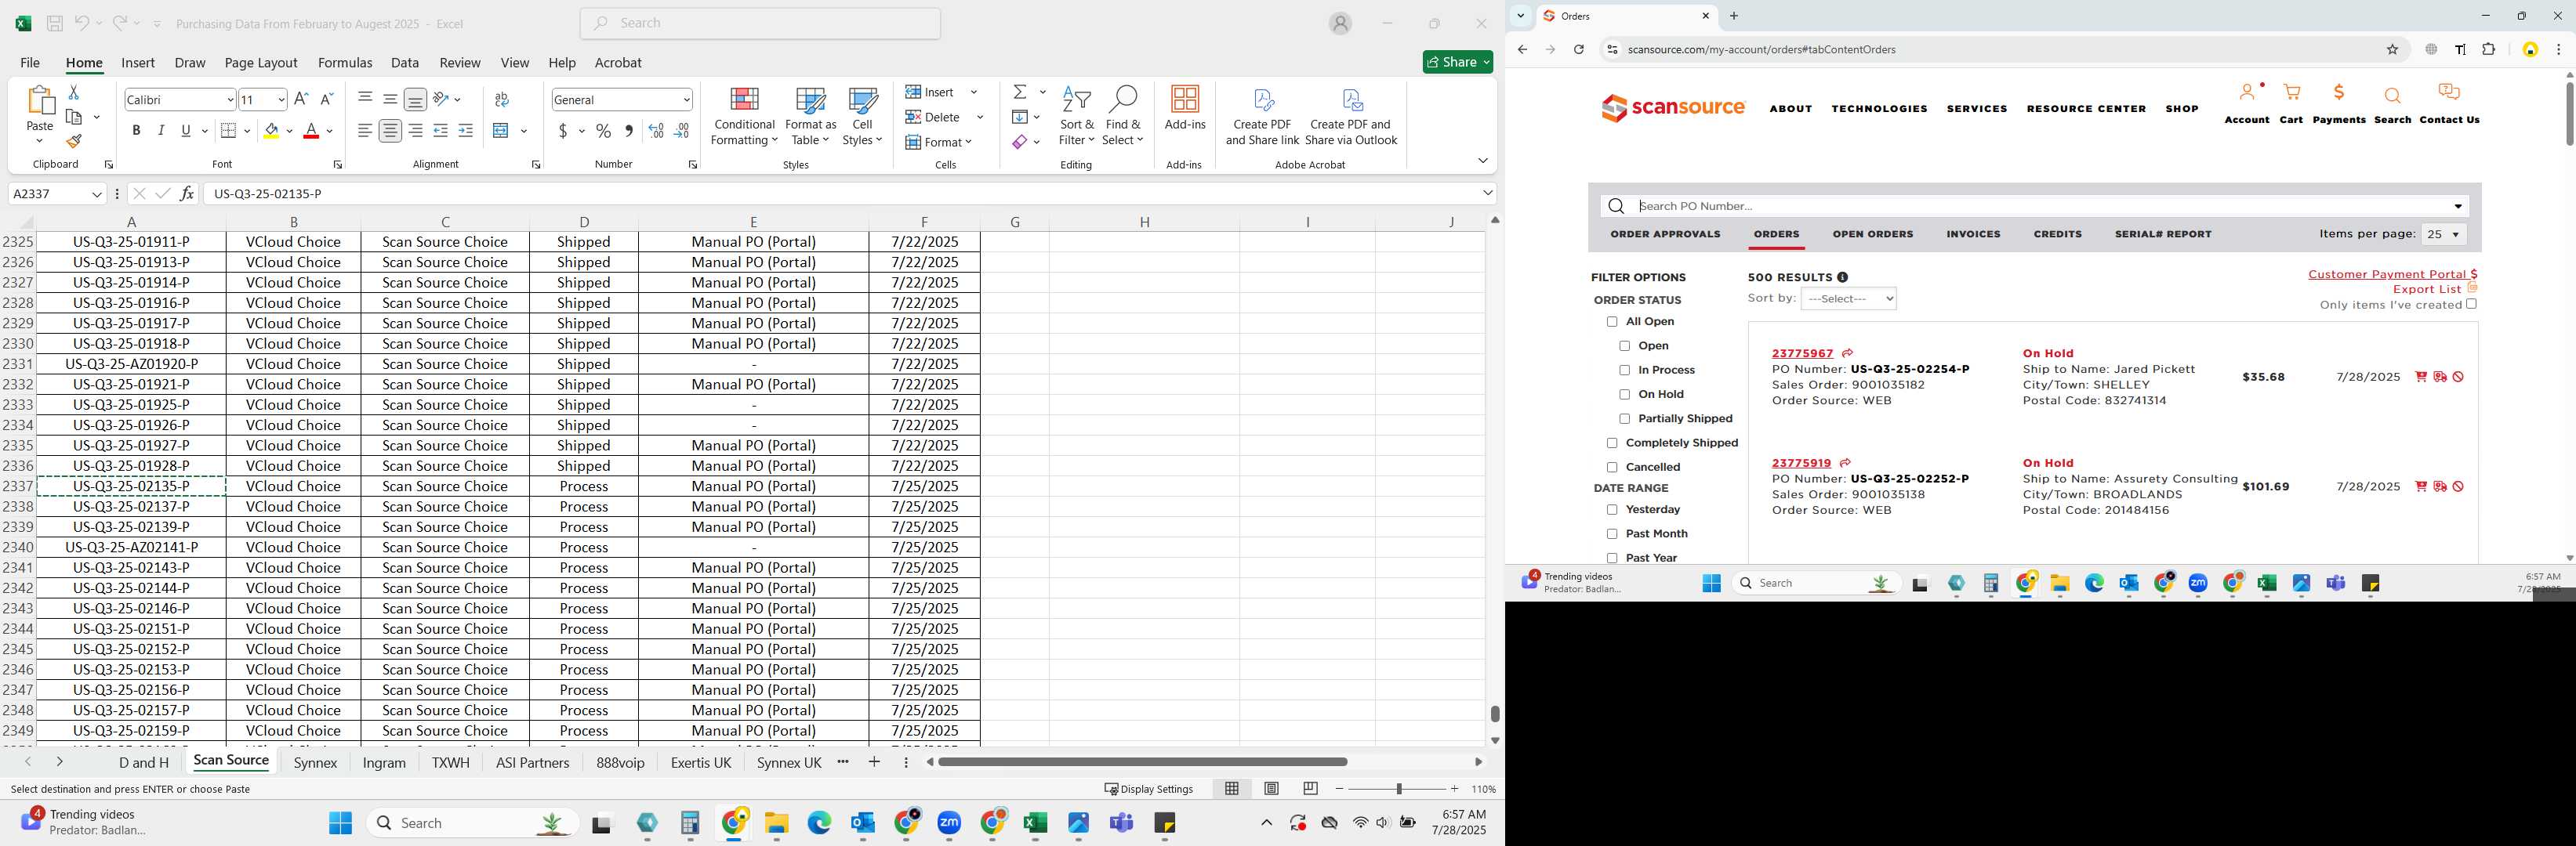
Task: Open the TECHNOLOGIES navigation link
Action: (x=1879, y=109)
